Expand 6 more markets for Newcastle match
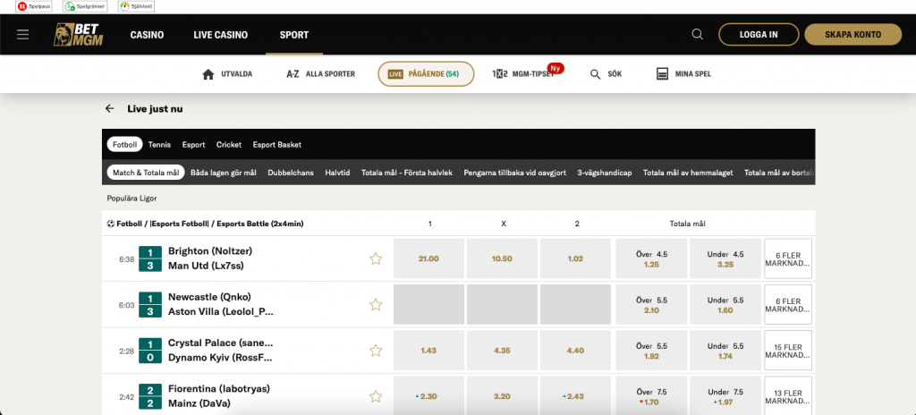Screen dimensions: 916x415 [x=788, y=304]
